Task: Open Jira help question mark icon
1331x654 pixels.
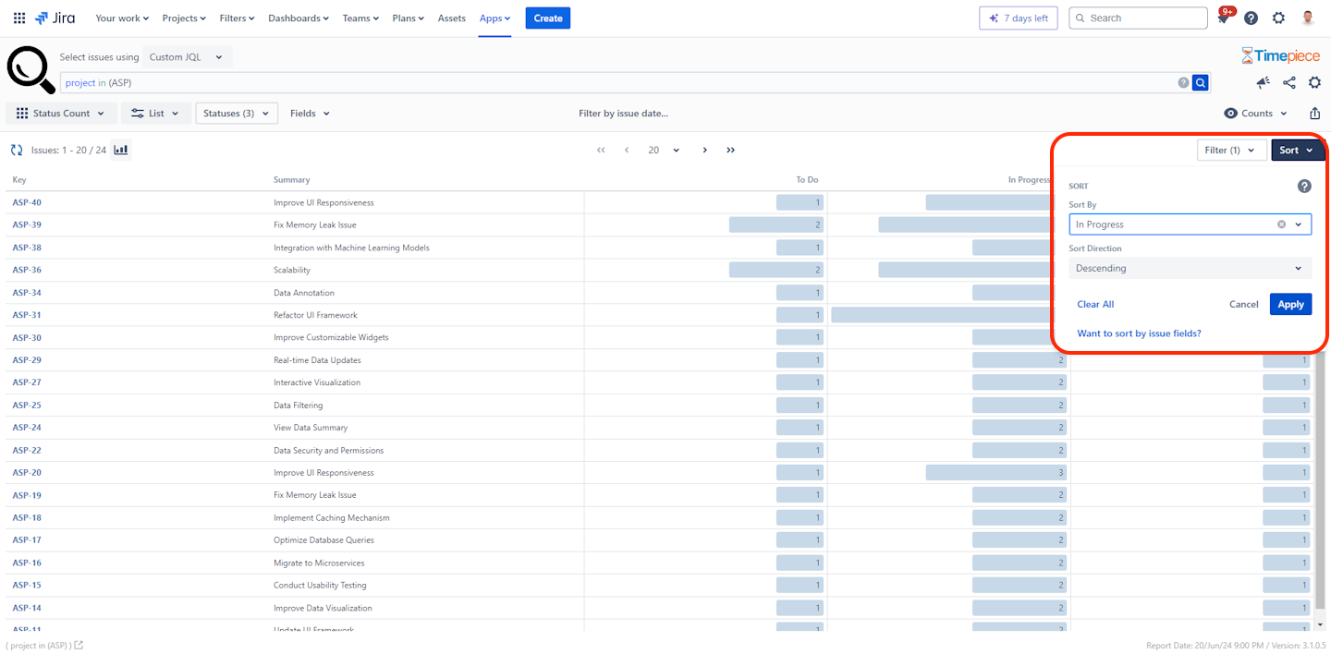Action: [1251, 18]
